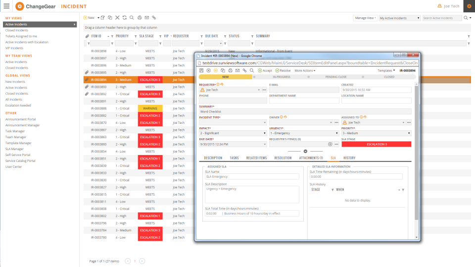Switch to the Related Items tab
The image size is (475, 267).
[x=256, y=158]
